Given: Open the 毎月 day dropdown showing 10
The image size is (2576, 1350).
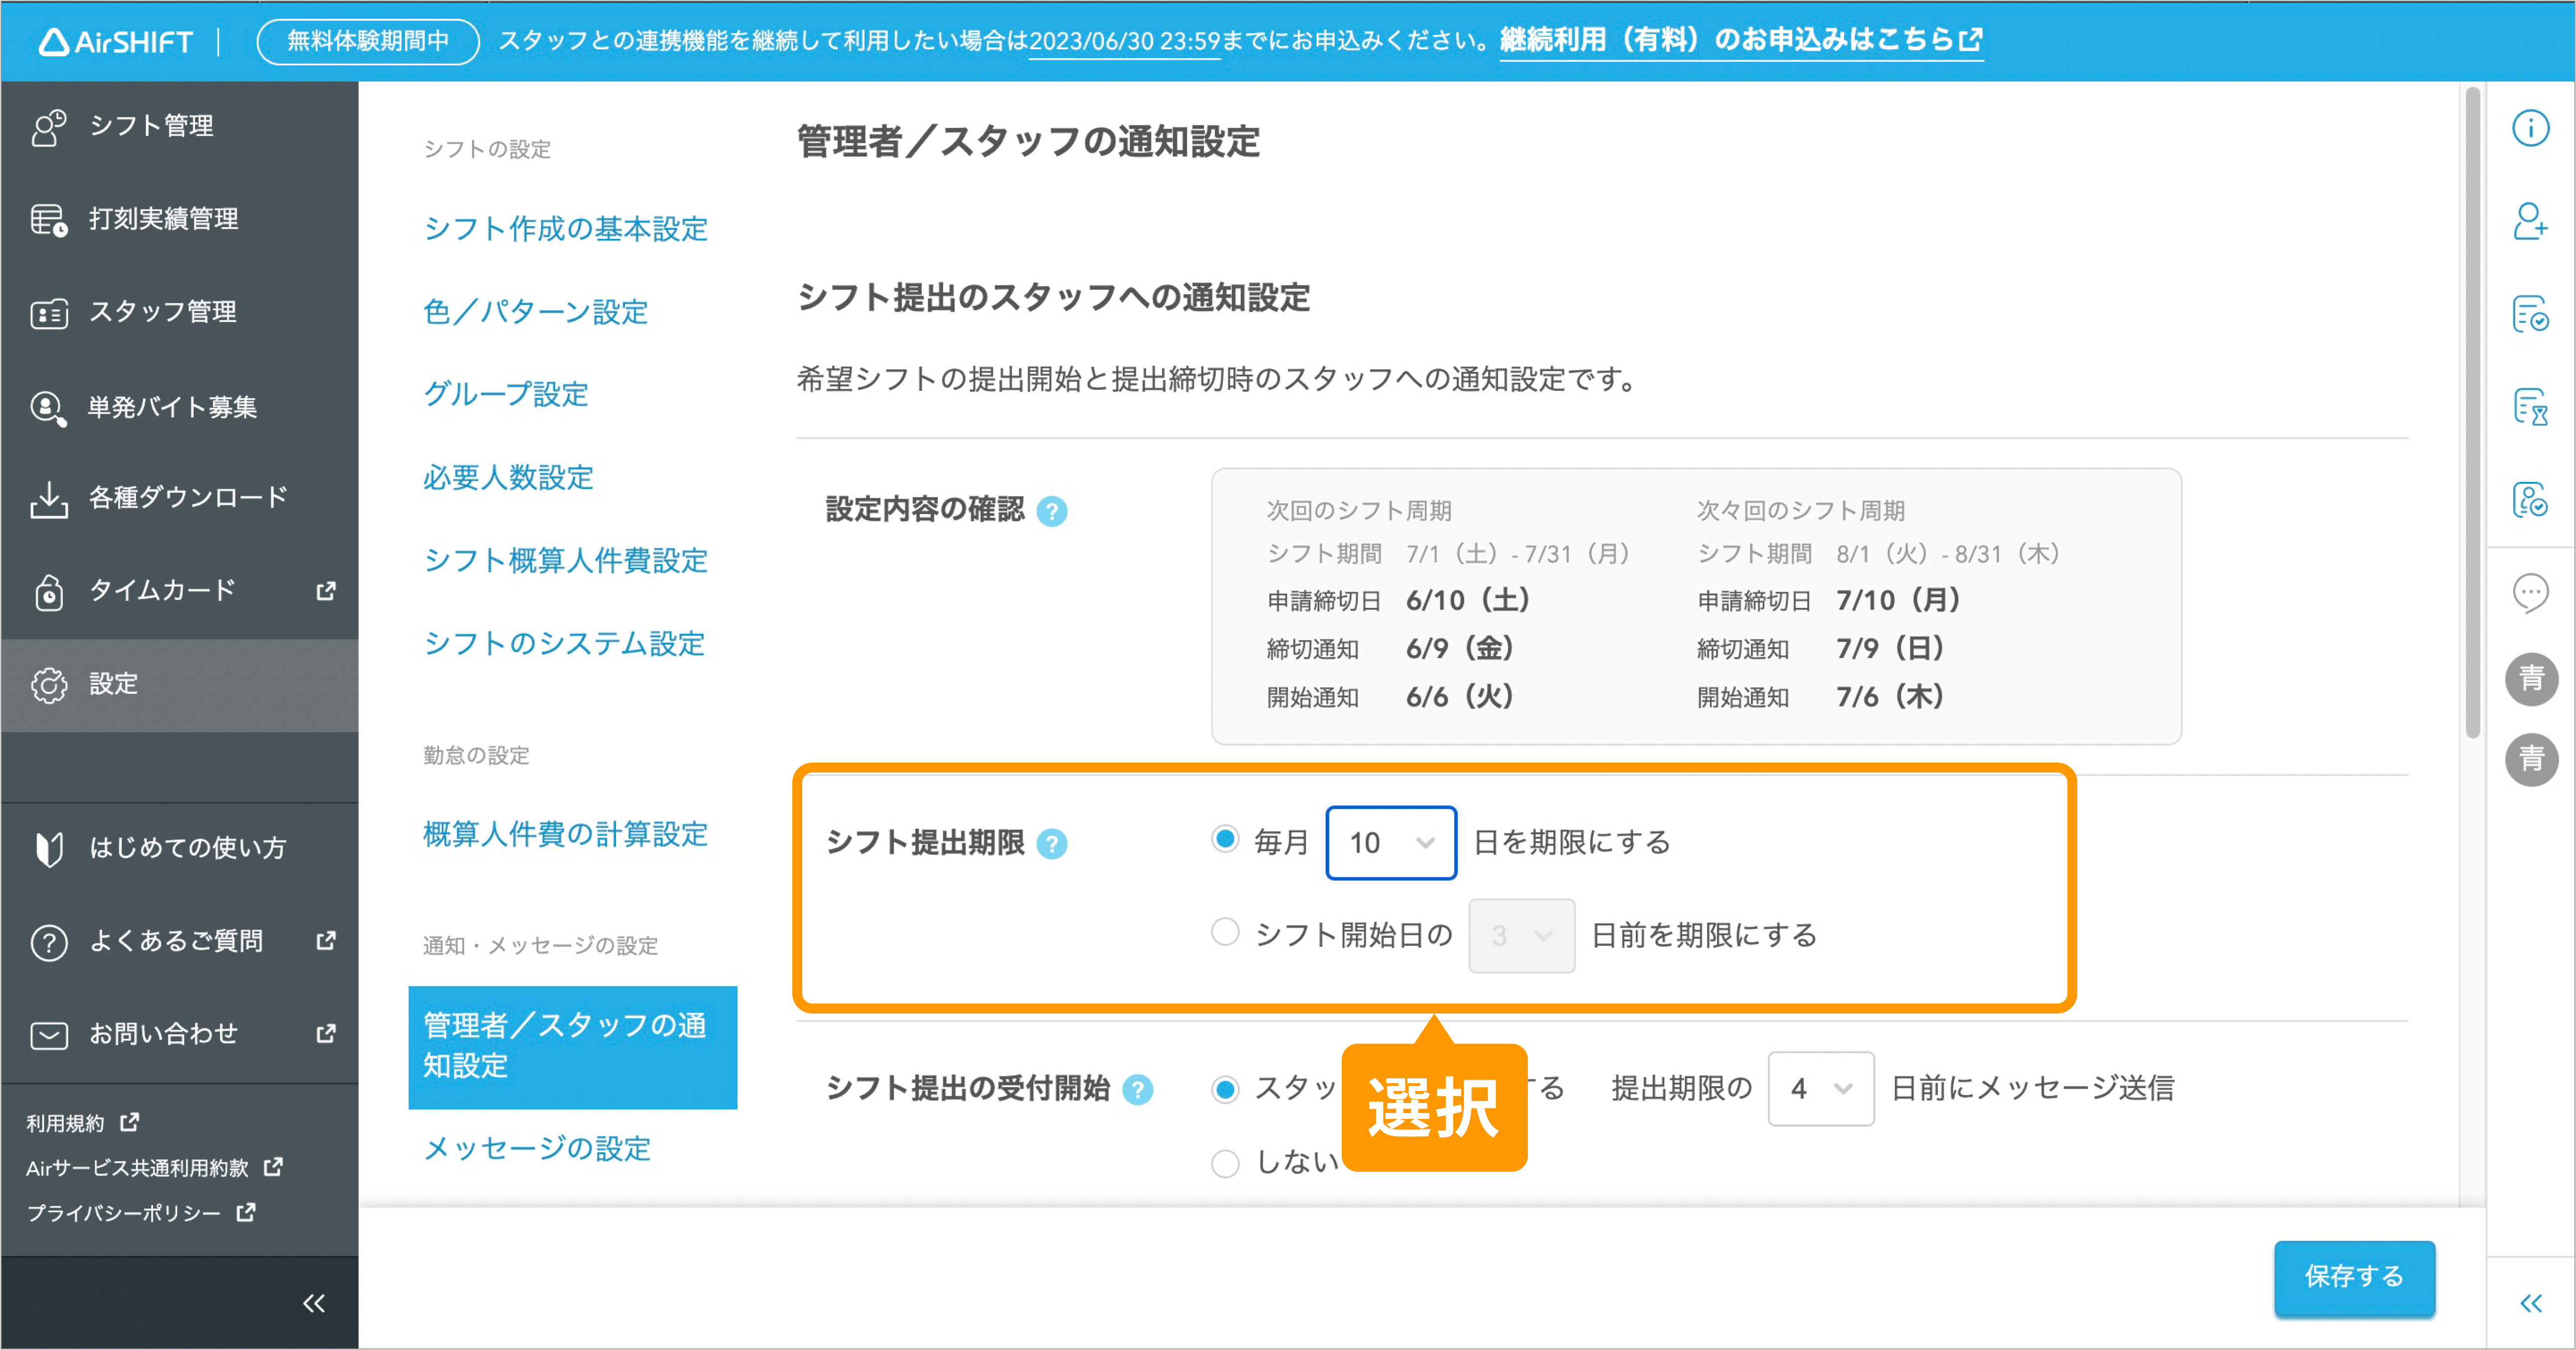Looking at the screenshot, I should (1391, 843).
